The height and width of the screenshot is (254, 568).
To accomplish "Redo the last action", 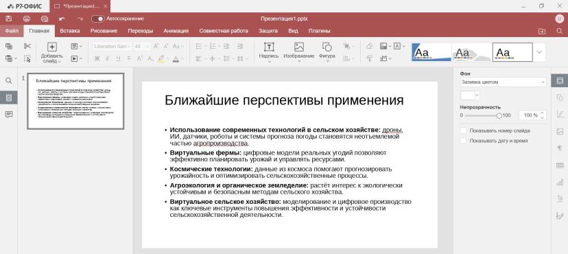I will pyautogui.click(x=80, y=19).
